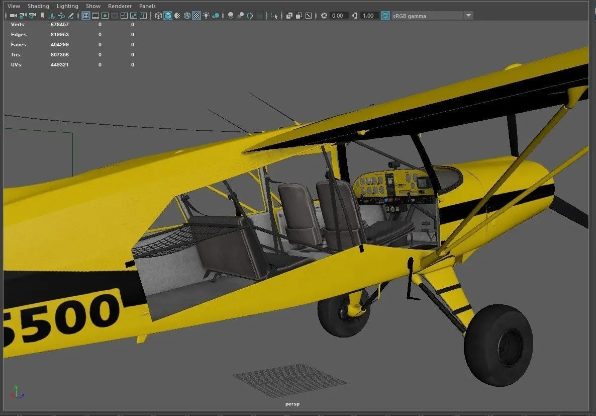Click the Isolate Select icon
596x416 pixels.
tap(274, 16)
